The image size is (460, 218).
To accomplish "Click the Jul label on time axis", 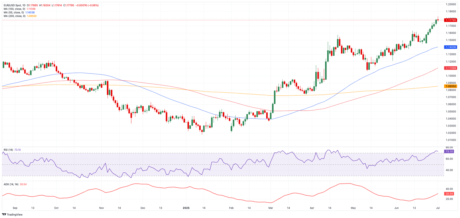I will pyautogui.click(x=438, y=208).
